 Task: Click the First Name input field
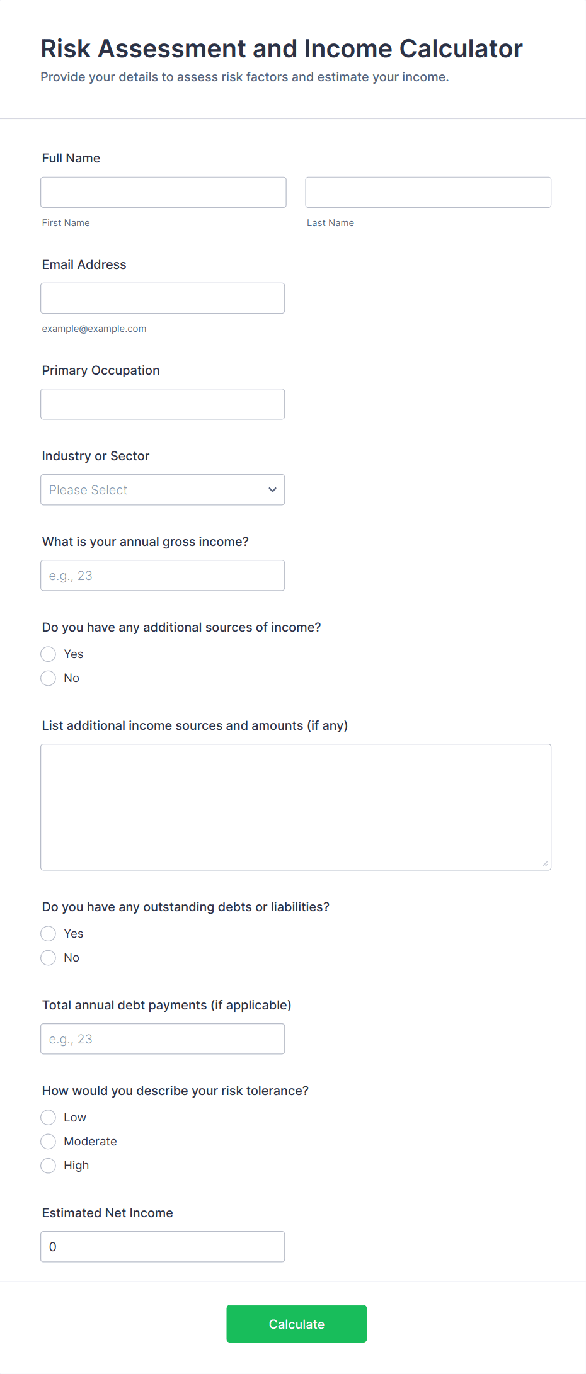[163, 192]
